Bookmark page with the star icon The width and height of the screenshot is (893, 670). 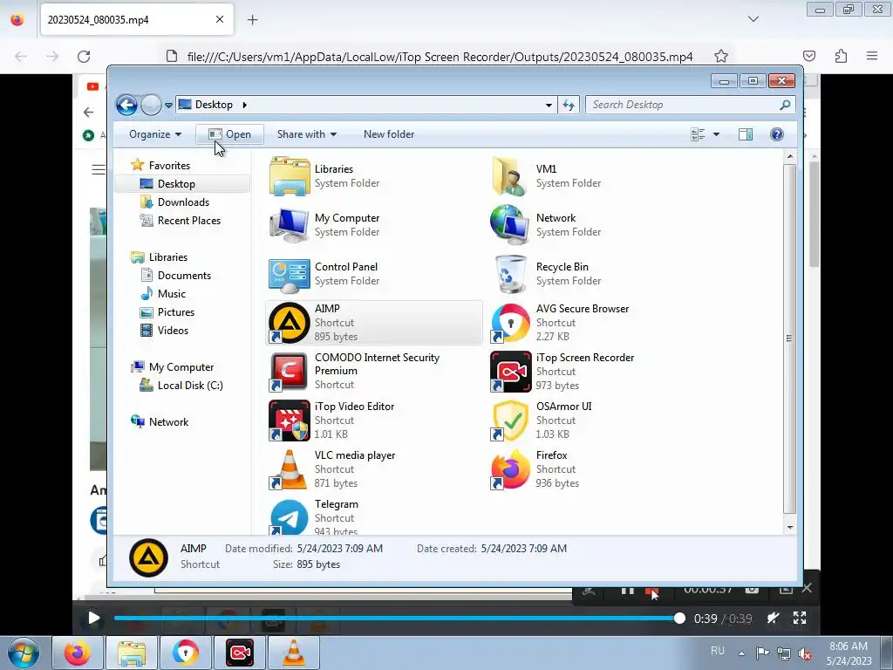click(721, 56)
